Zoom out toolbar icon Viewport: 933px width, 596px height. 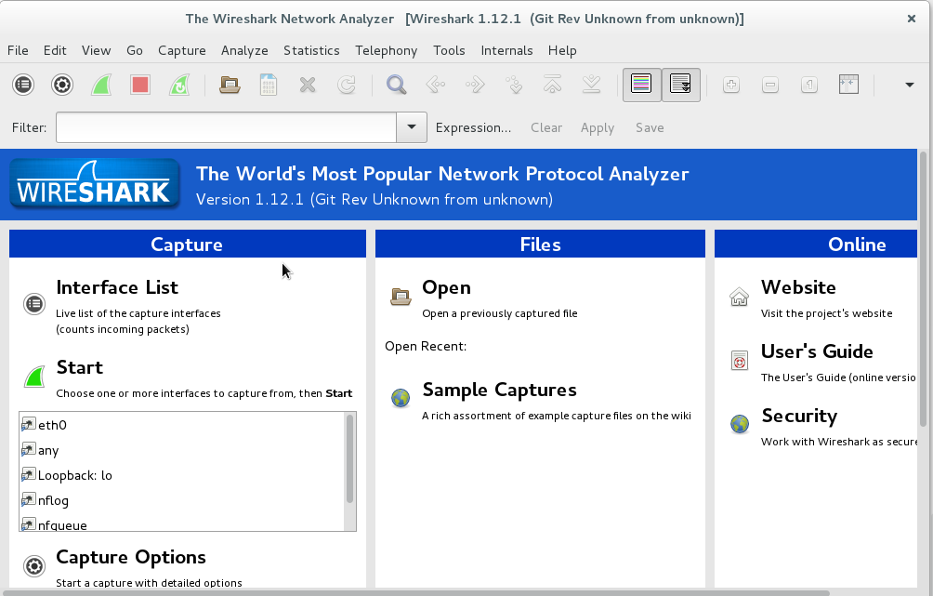[x=770, y=85]
